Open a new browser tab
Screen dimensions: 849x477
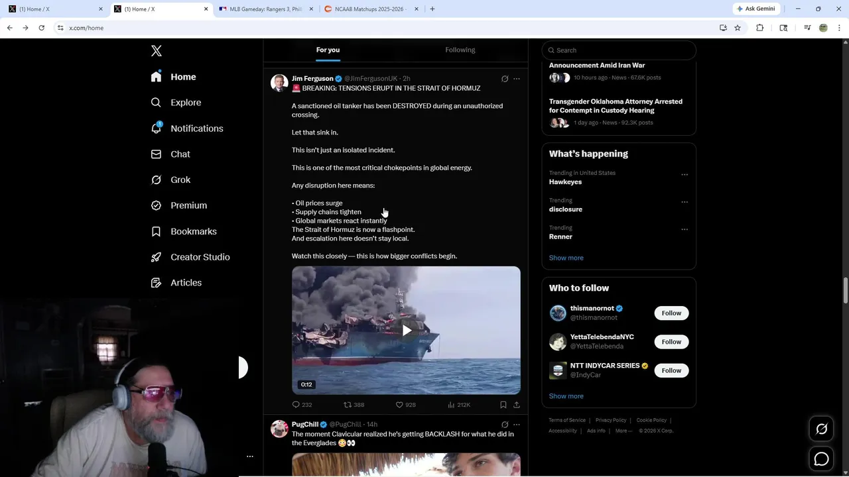(432, 9)
